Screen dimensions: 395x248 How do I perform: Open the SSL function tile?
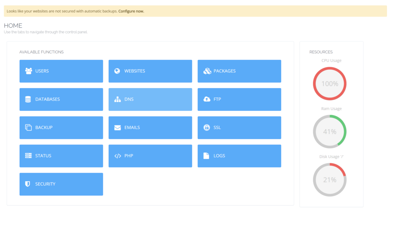[239, 127]
